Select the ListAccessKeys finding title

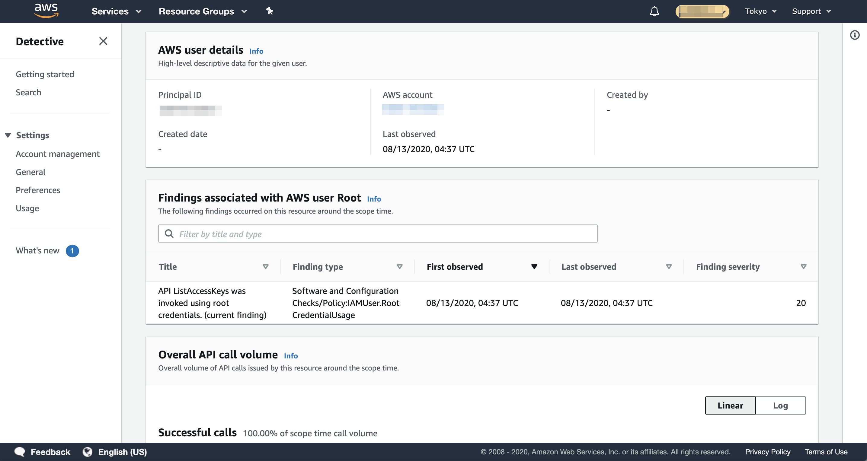[x=212, y=303]
